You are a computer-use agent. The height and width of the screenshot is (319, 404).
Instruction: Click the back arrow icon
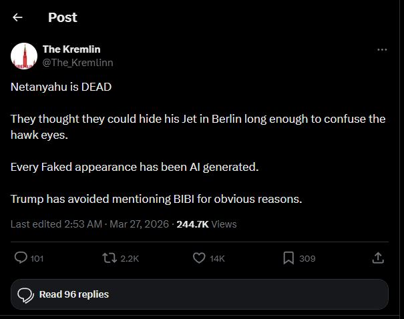coord(18,17)
